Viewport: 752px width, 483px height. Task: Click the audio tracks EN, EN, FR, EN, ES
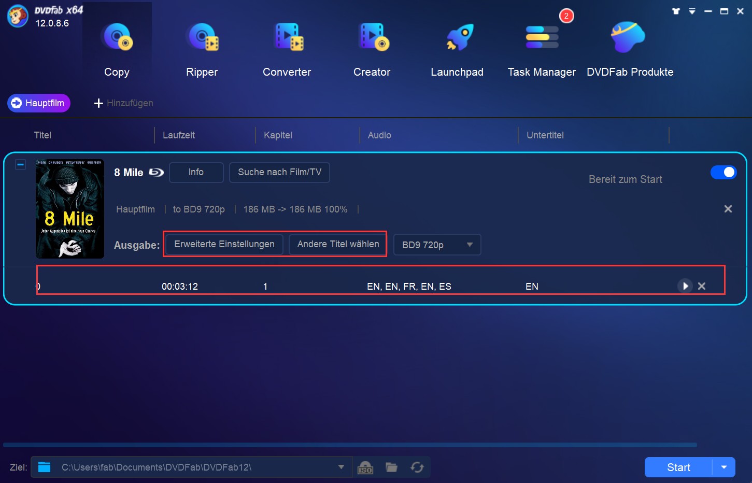point(409,287)
